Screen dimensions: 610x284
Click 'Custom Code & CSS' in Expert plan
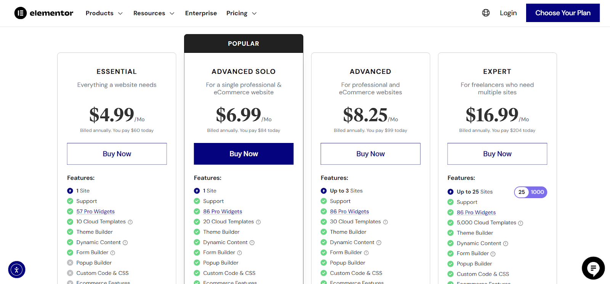point(483,274)
